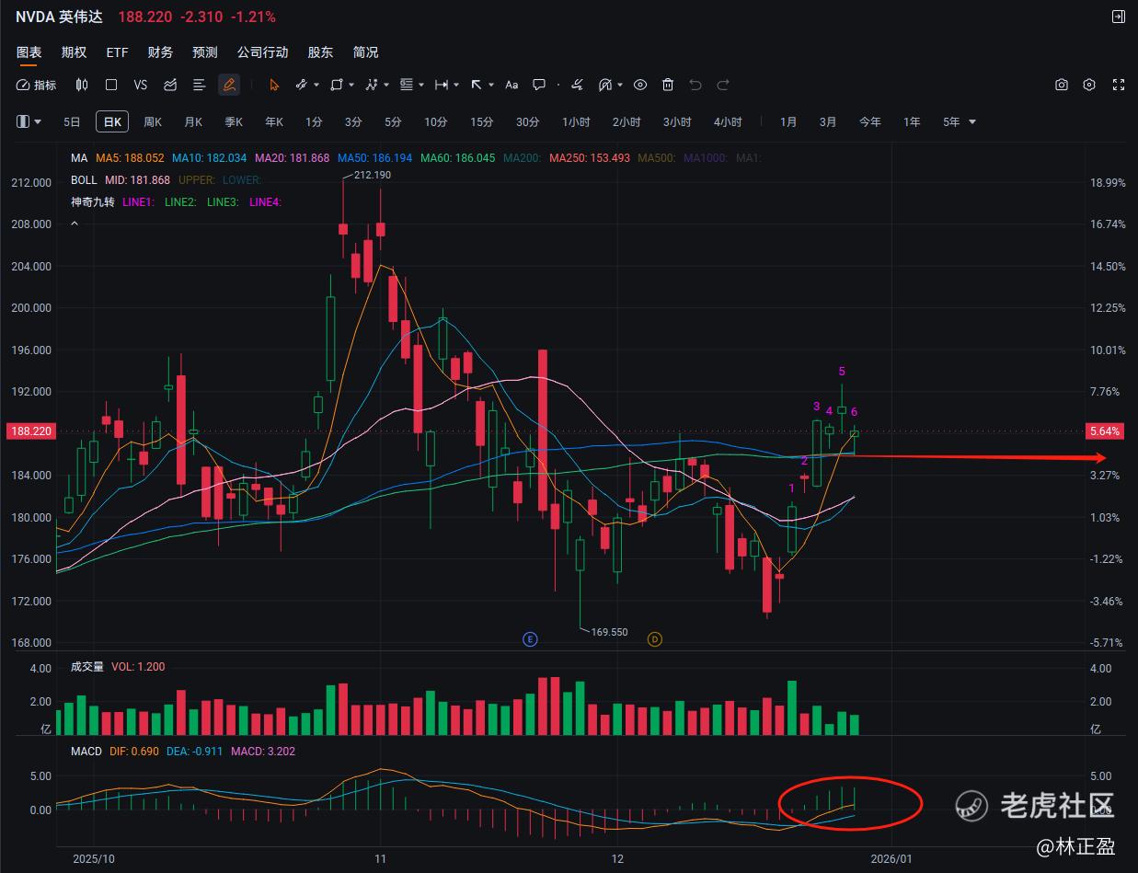Viewport: 1138px width, 873px height.
Task: Redo the drawing action
Action: [x=723, y=85]
